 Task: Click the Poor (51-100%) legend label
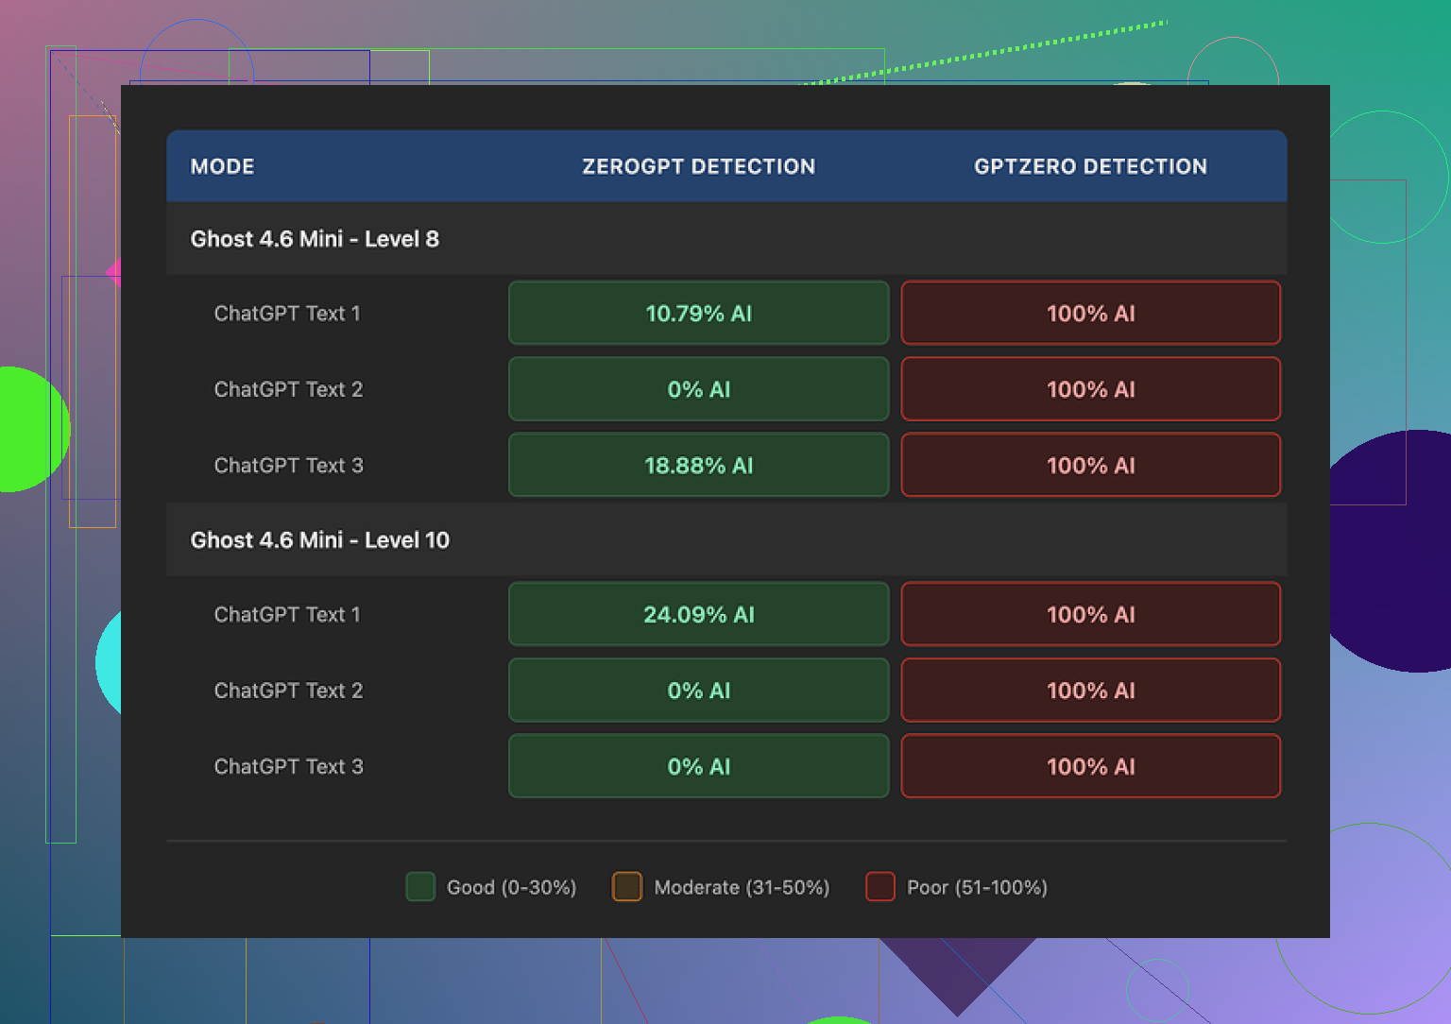click(x=977, y=887)
